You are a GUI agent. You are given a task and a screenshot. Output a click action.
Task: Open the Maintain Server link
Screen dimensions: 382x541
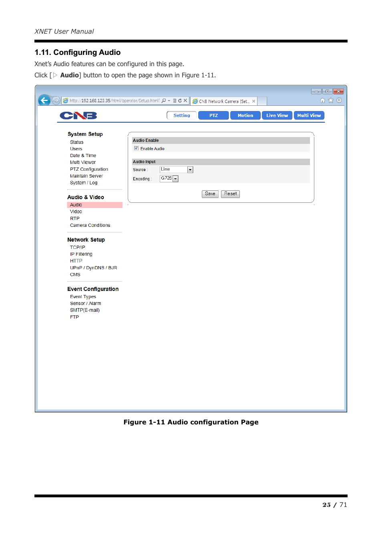86,176
